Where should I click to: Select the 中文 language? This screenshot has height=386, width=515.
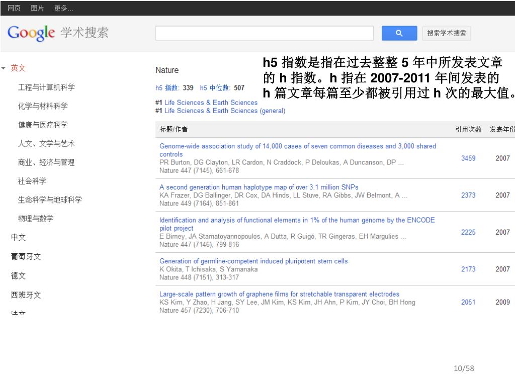18,237
